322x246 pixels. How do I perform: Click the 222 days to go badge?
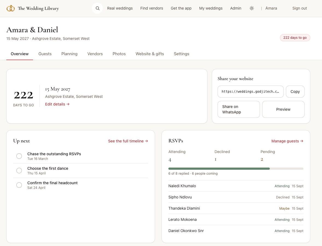[295, 37]
